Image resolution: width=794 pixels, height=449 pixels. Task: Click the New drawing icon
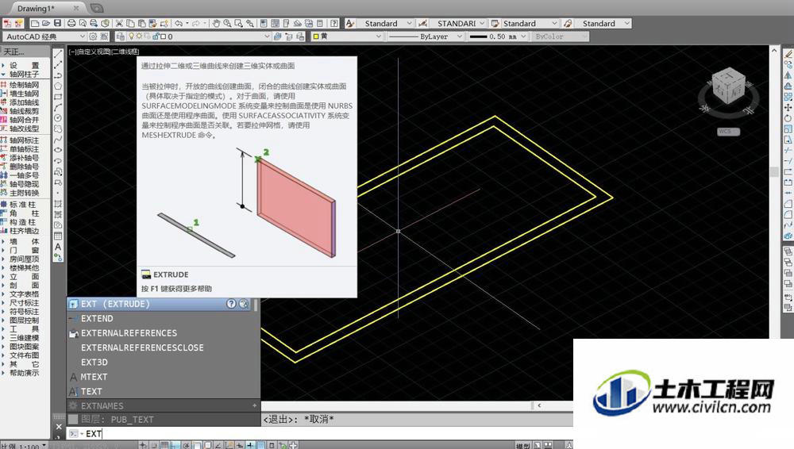point(35,23)
